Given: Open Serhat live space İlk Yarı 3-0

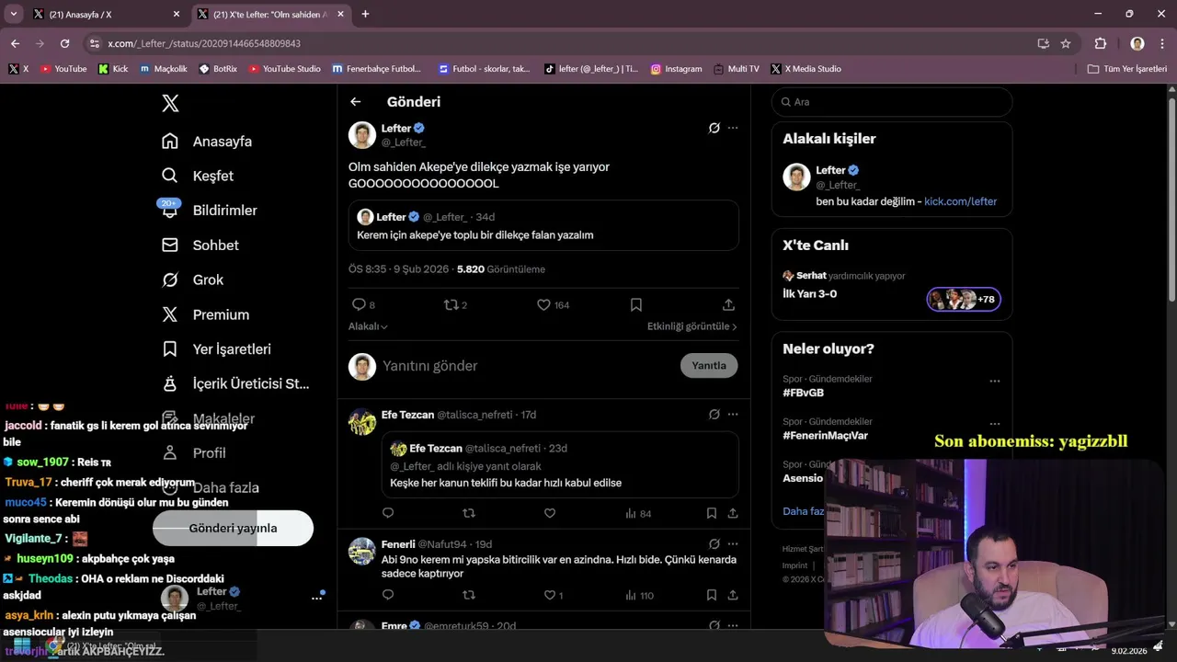Looking at the screenshot, I should coord(891,287).
